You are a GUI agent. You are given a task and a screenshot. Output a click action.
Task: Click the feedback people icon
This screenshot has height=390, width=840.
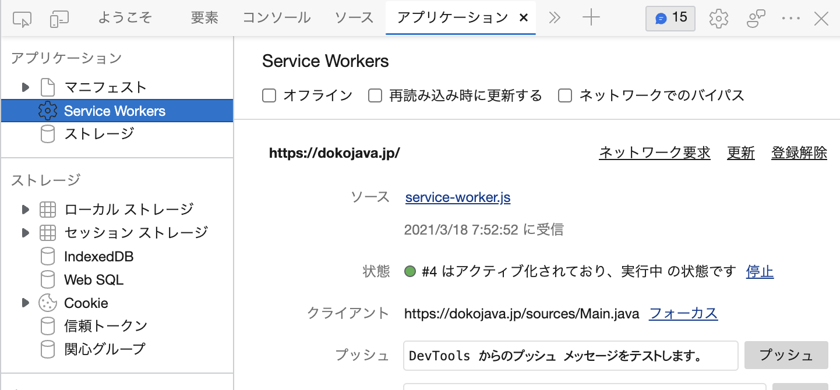756,19
